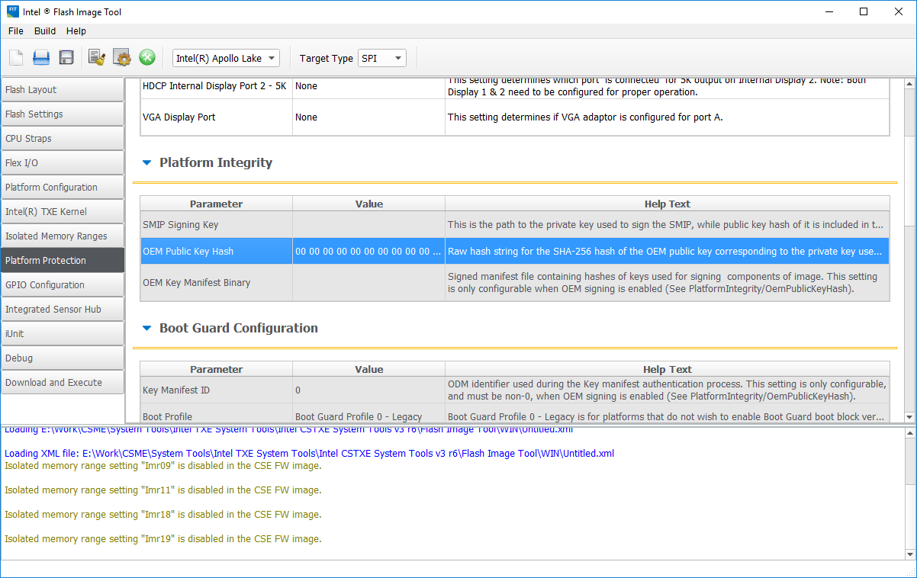917x578 pixels.
Task: Click VGA Display Port value None
Action: point(368,117)
